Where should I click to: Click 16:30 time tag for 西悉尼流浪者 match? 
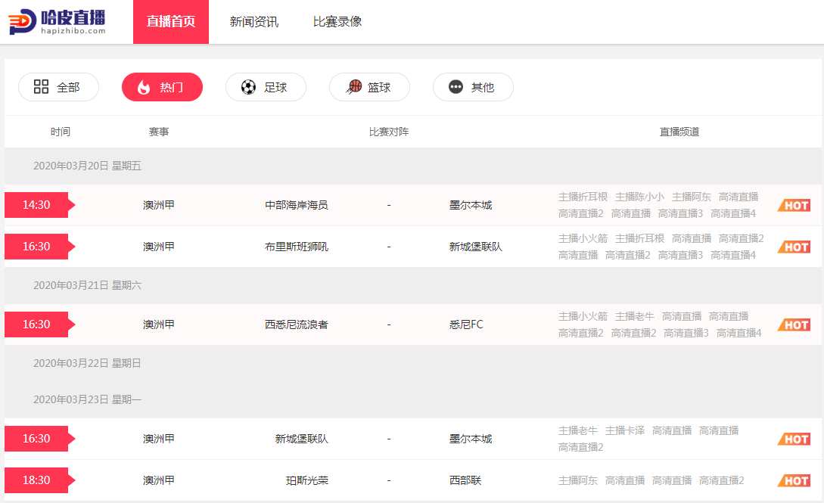(x=40, y=324)
